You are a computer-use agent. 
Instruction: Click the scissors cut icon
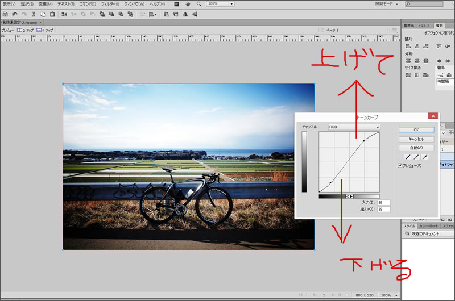(x=34, y=14)
